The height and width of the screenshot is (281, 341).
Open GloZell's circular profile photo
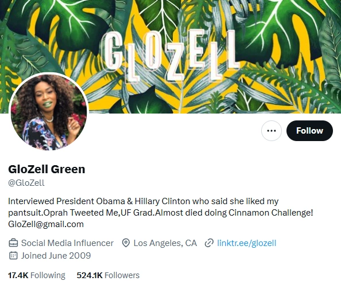click(49, 112)
